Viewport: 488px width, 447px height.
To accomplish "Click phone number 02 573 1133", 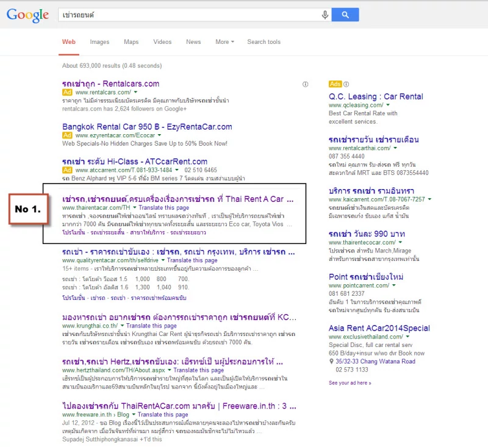I will tap(352, 370).
